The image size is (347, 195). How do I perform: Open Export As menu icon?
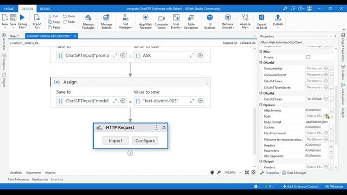37,18
